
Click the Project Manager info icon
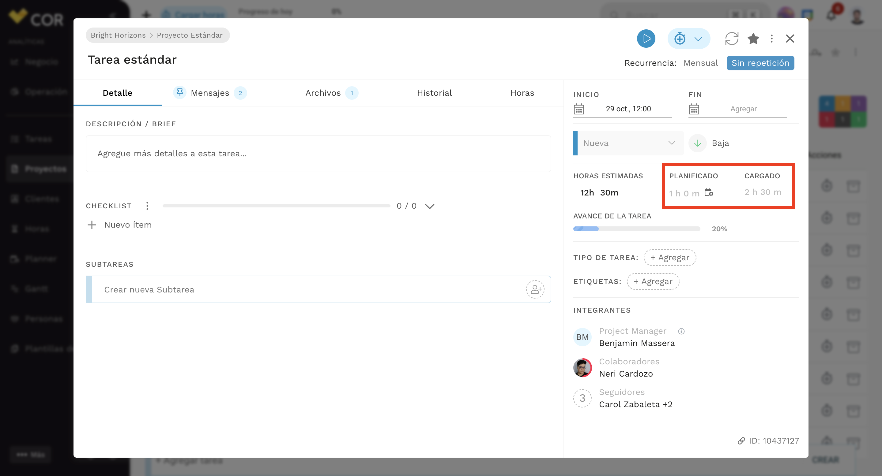pyautogui.click(x=681, y=331)
